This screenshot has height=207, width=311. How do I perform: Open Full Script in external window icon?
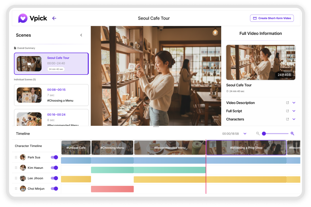pos(287,111)
